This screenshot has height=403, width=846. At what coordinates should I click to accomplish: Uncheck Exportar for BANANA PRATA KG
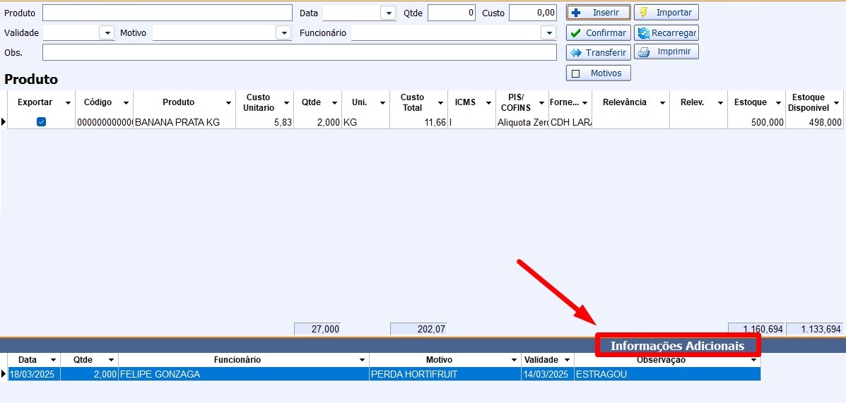(x=41, y=122)
